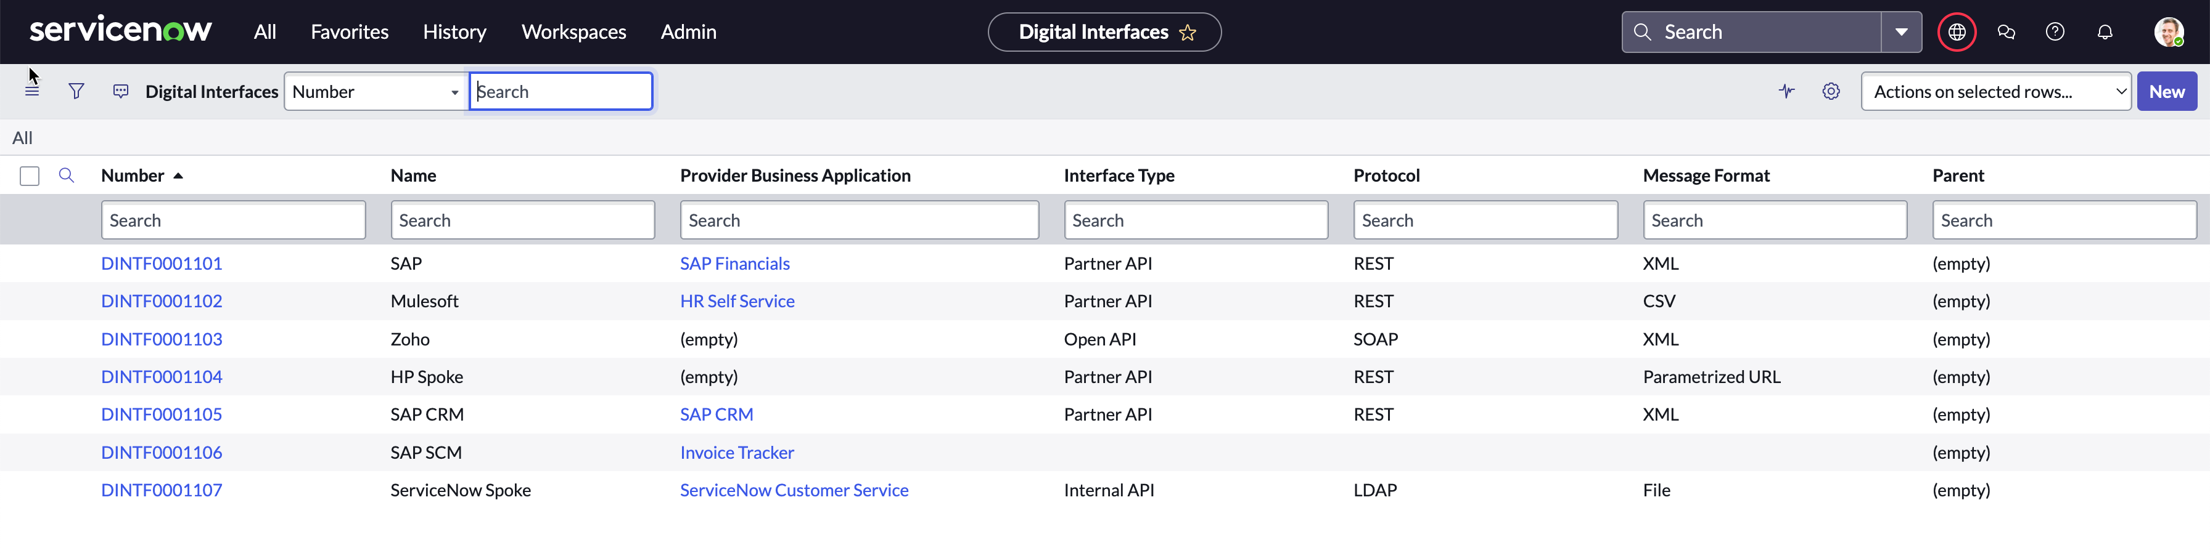Sort by the Protocol column header

click(x=1386, y=175)
